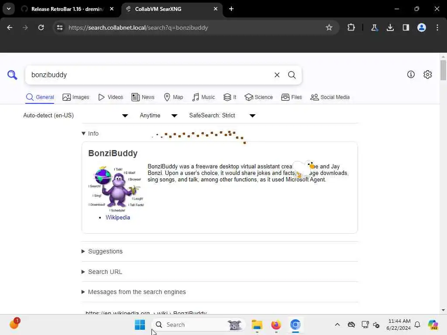The width and height of the screenshot is (447, 335).
Task: Clear the bonzibuddy search query
Action: coord(277,75)
